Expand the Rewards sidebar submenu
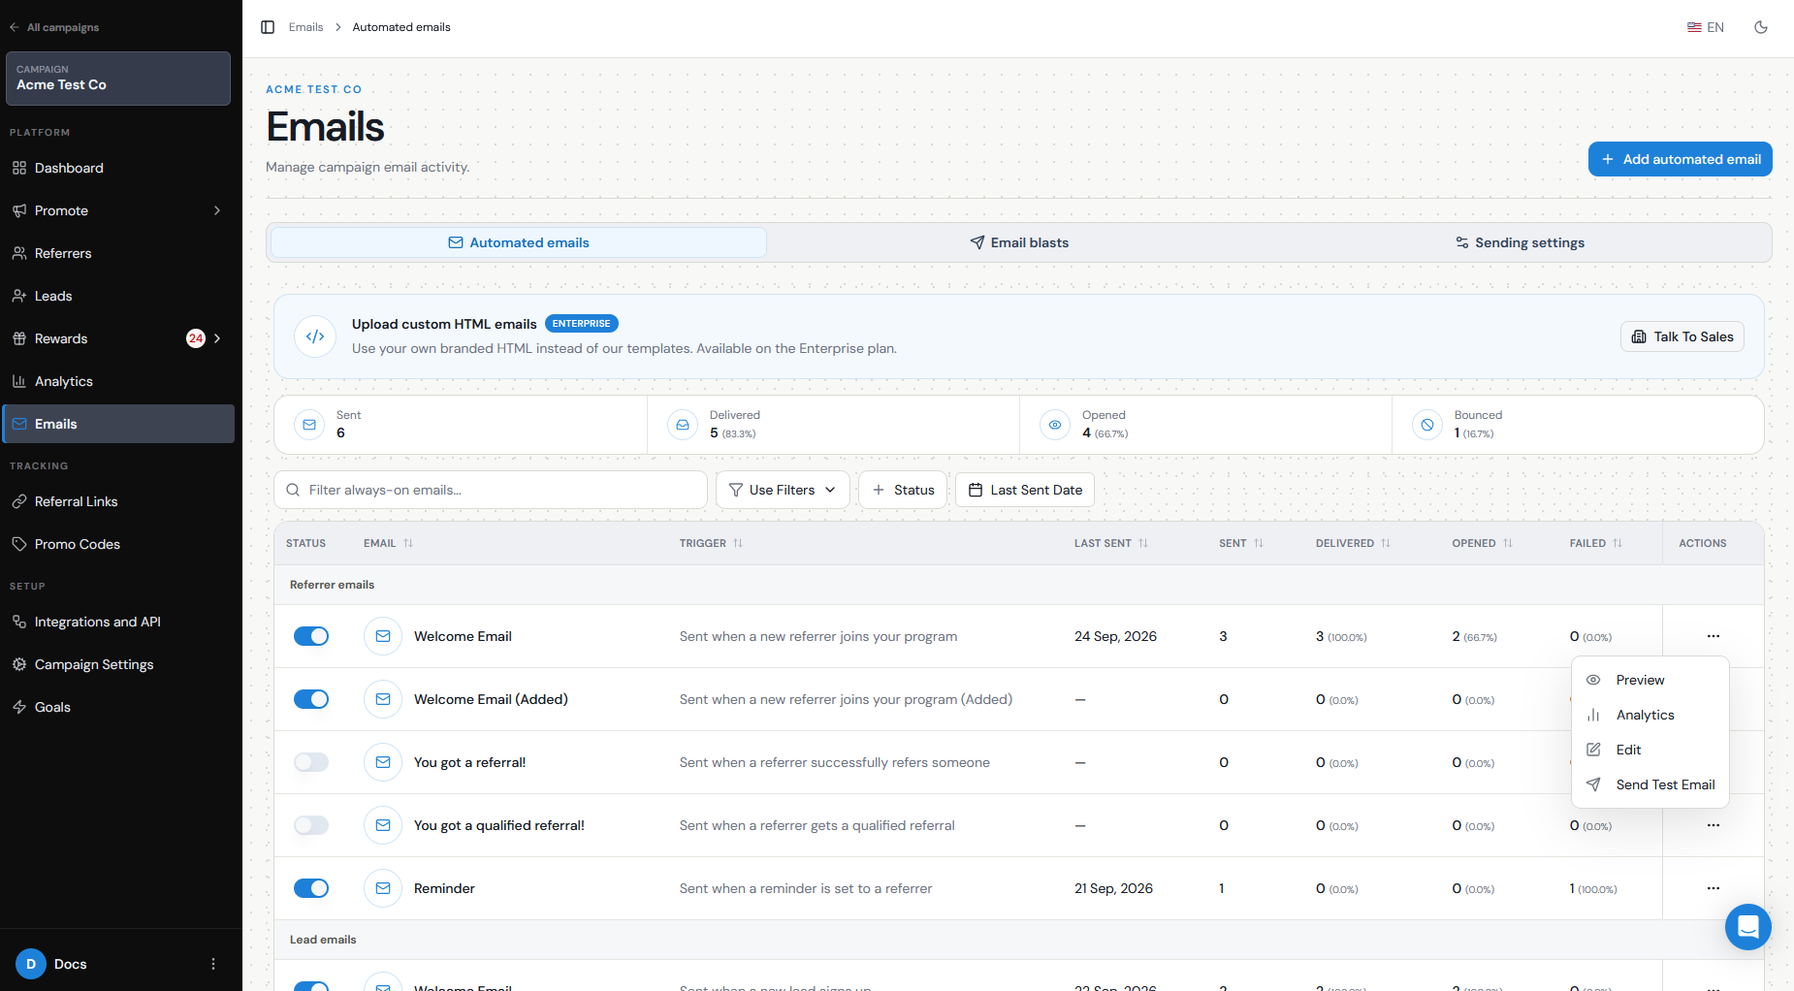The width and height of the screenshot is (1794, 991). tap(217, 338)
